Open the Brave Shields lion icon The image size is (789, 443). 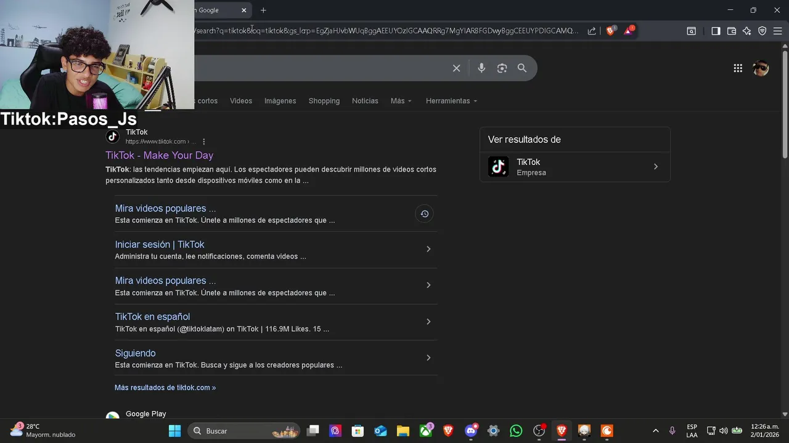(x=611, y=31)
